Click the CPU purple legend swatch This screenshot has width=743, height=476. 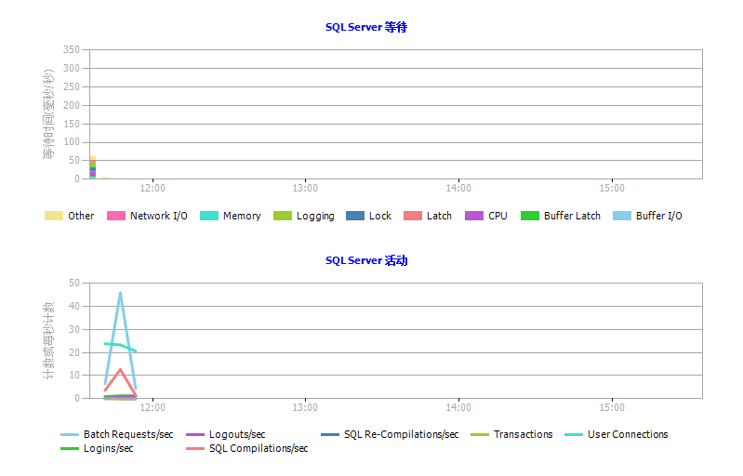pos(474,216)
